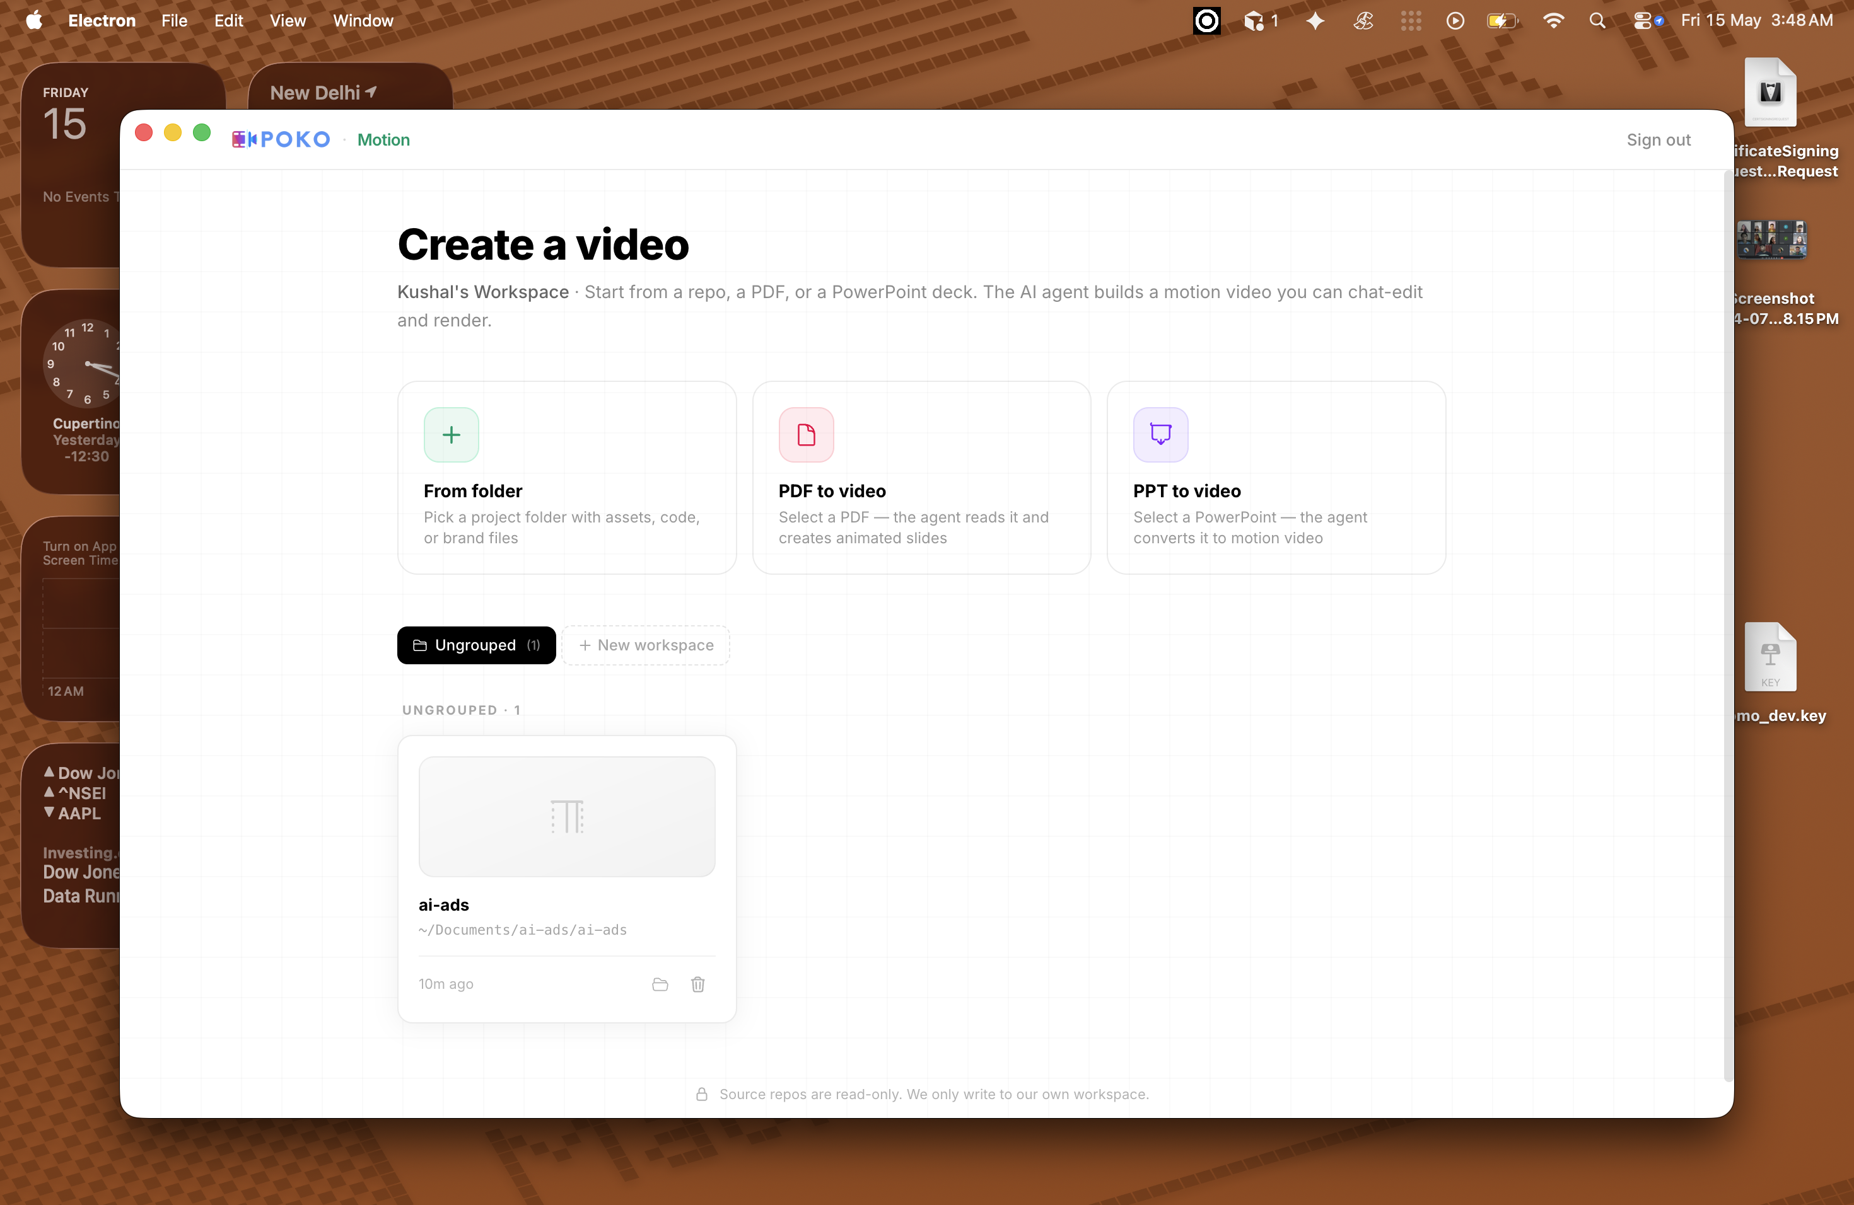Click the sparkle star menu bar icon

(x=1315, y=20)
